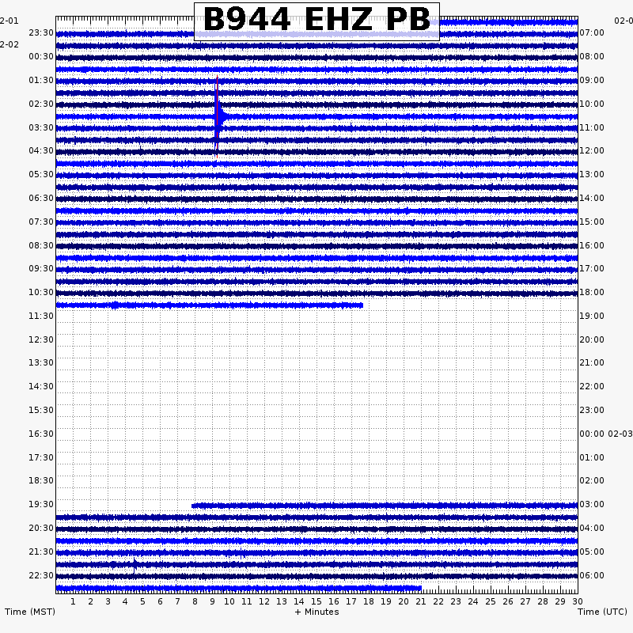Select the 00:30 MST time label

(41, 56)
